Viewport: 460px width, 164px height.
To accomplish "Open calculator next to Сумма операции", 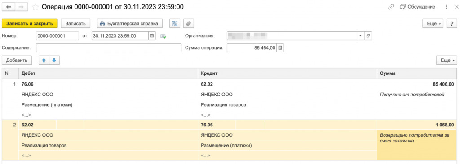I will (280, 48).
